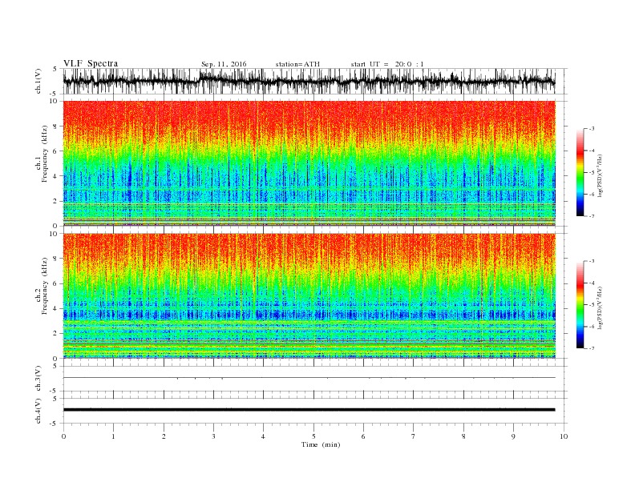
Task: Click the ch.1 spectrogram panel
Action: click(309, 163)
